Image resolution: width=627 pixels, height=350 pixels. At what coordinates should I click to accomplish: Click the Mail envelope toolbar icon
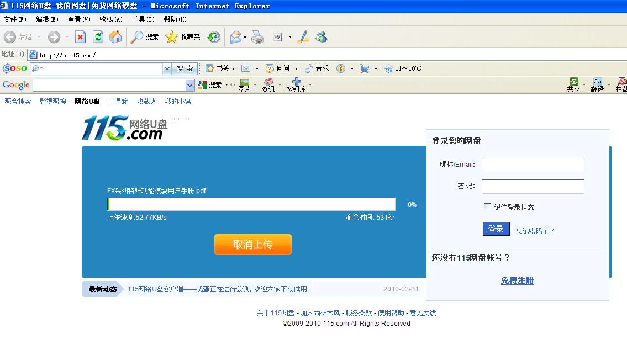tap(235, 37)
